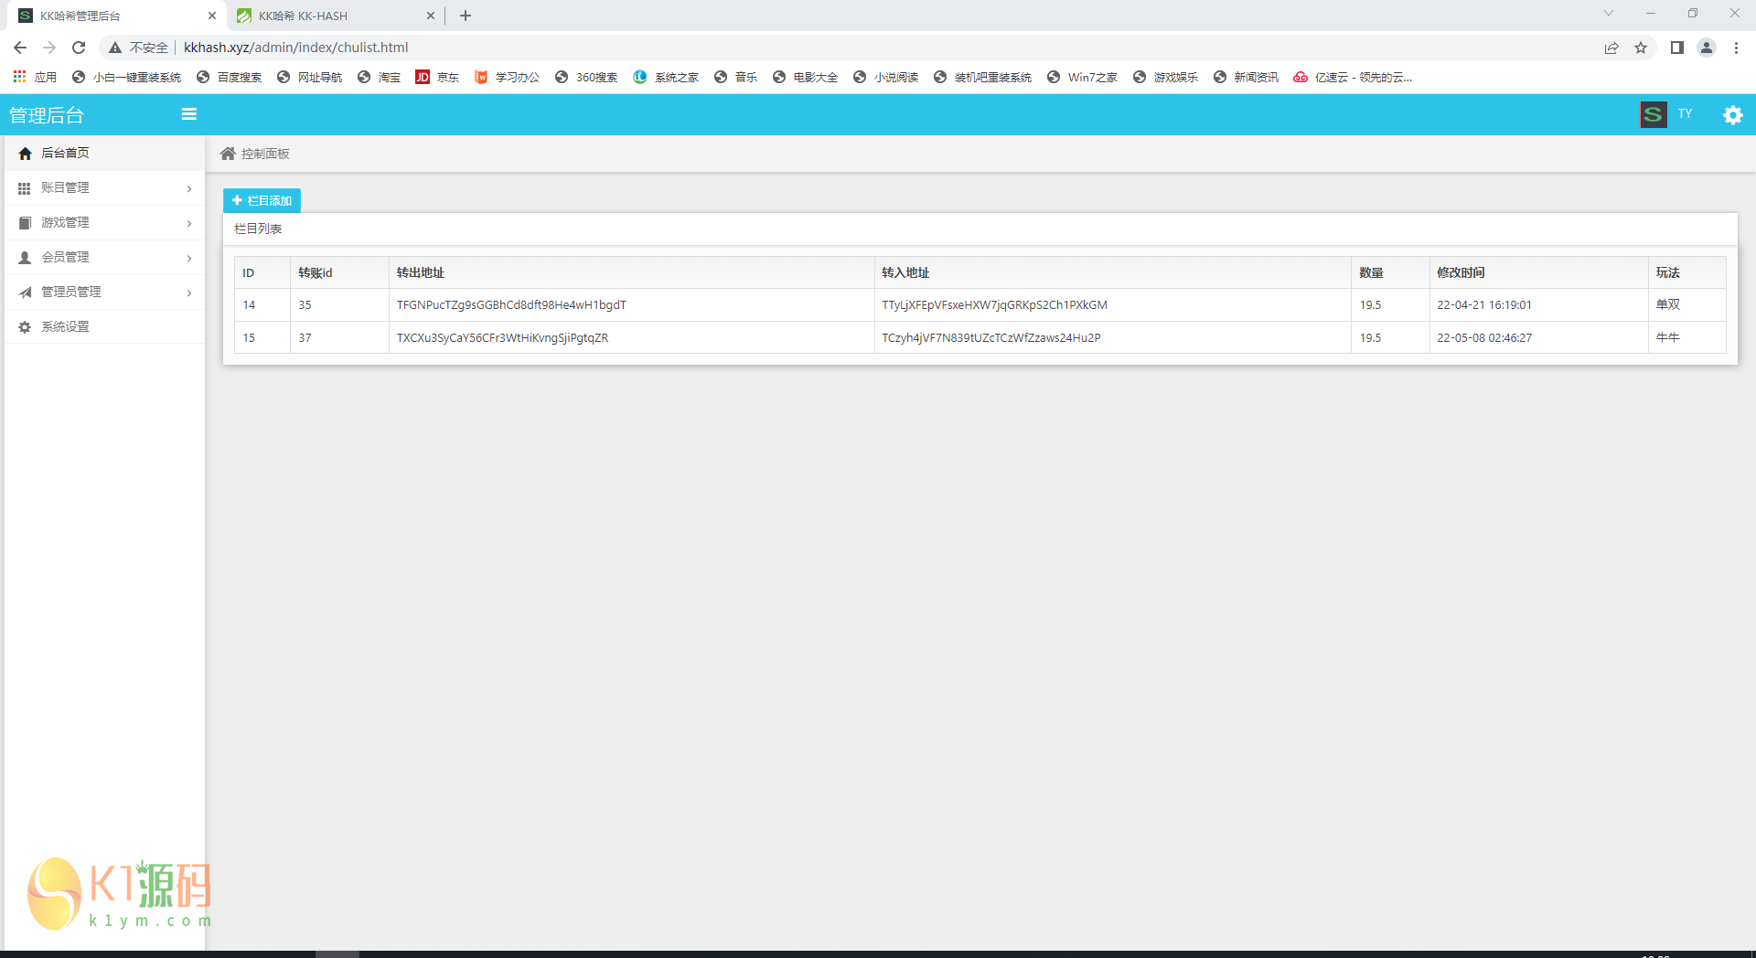Open the 百度搜索 bookmark
1756x958 pixels.
pos(230,77)
